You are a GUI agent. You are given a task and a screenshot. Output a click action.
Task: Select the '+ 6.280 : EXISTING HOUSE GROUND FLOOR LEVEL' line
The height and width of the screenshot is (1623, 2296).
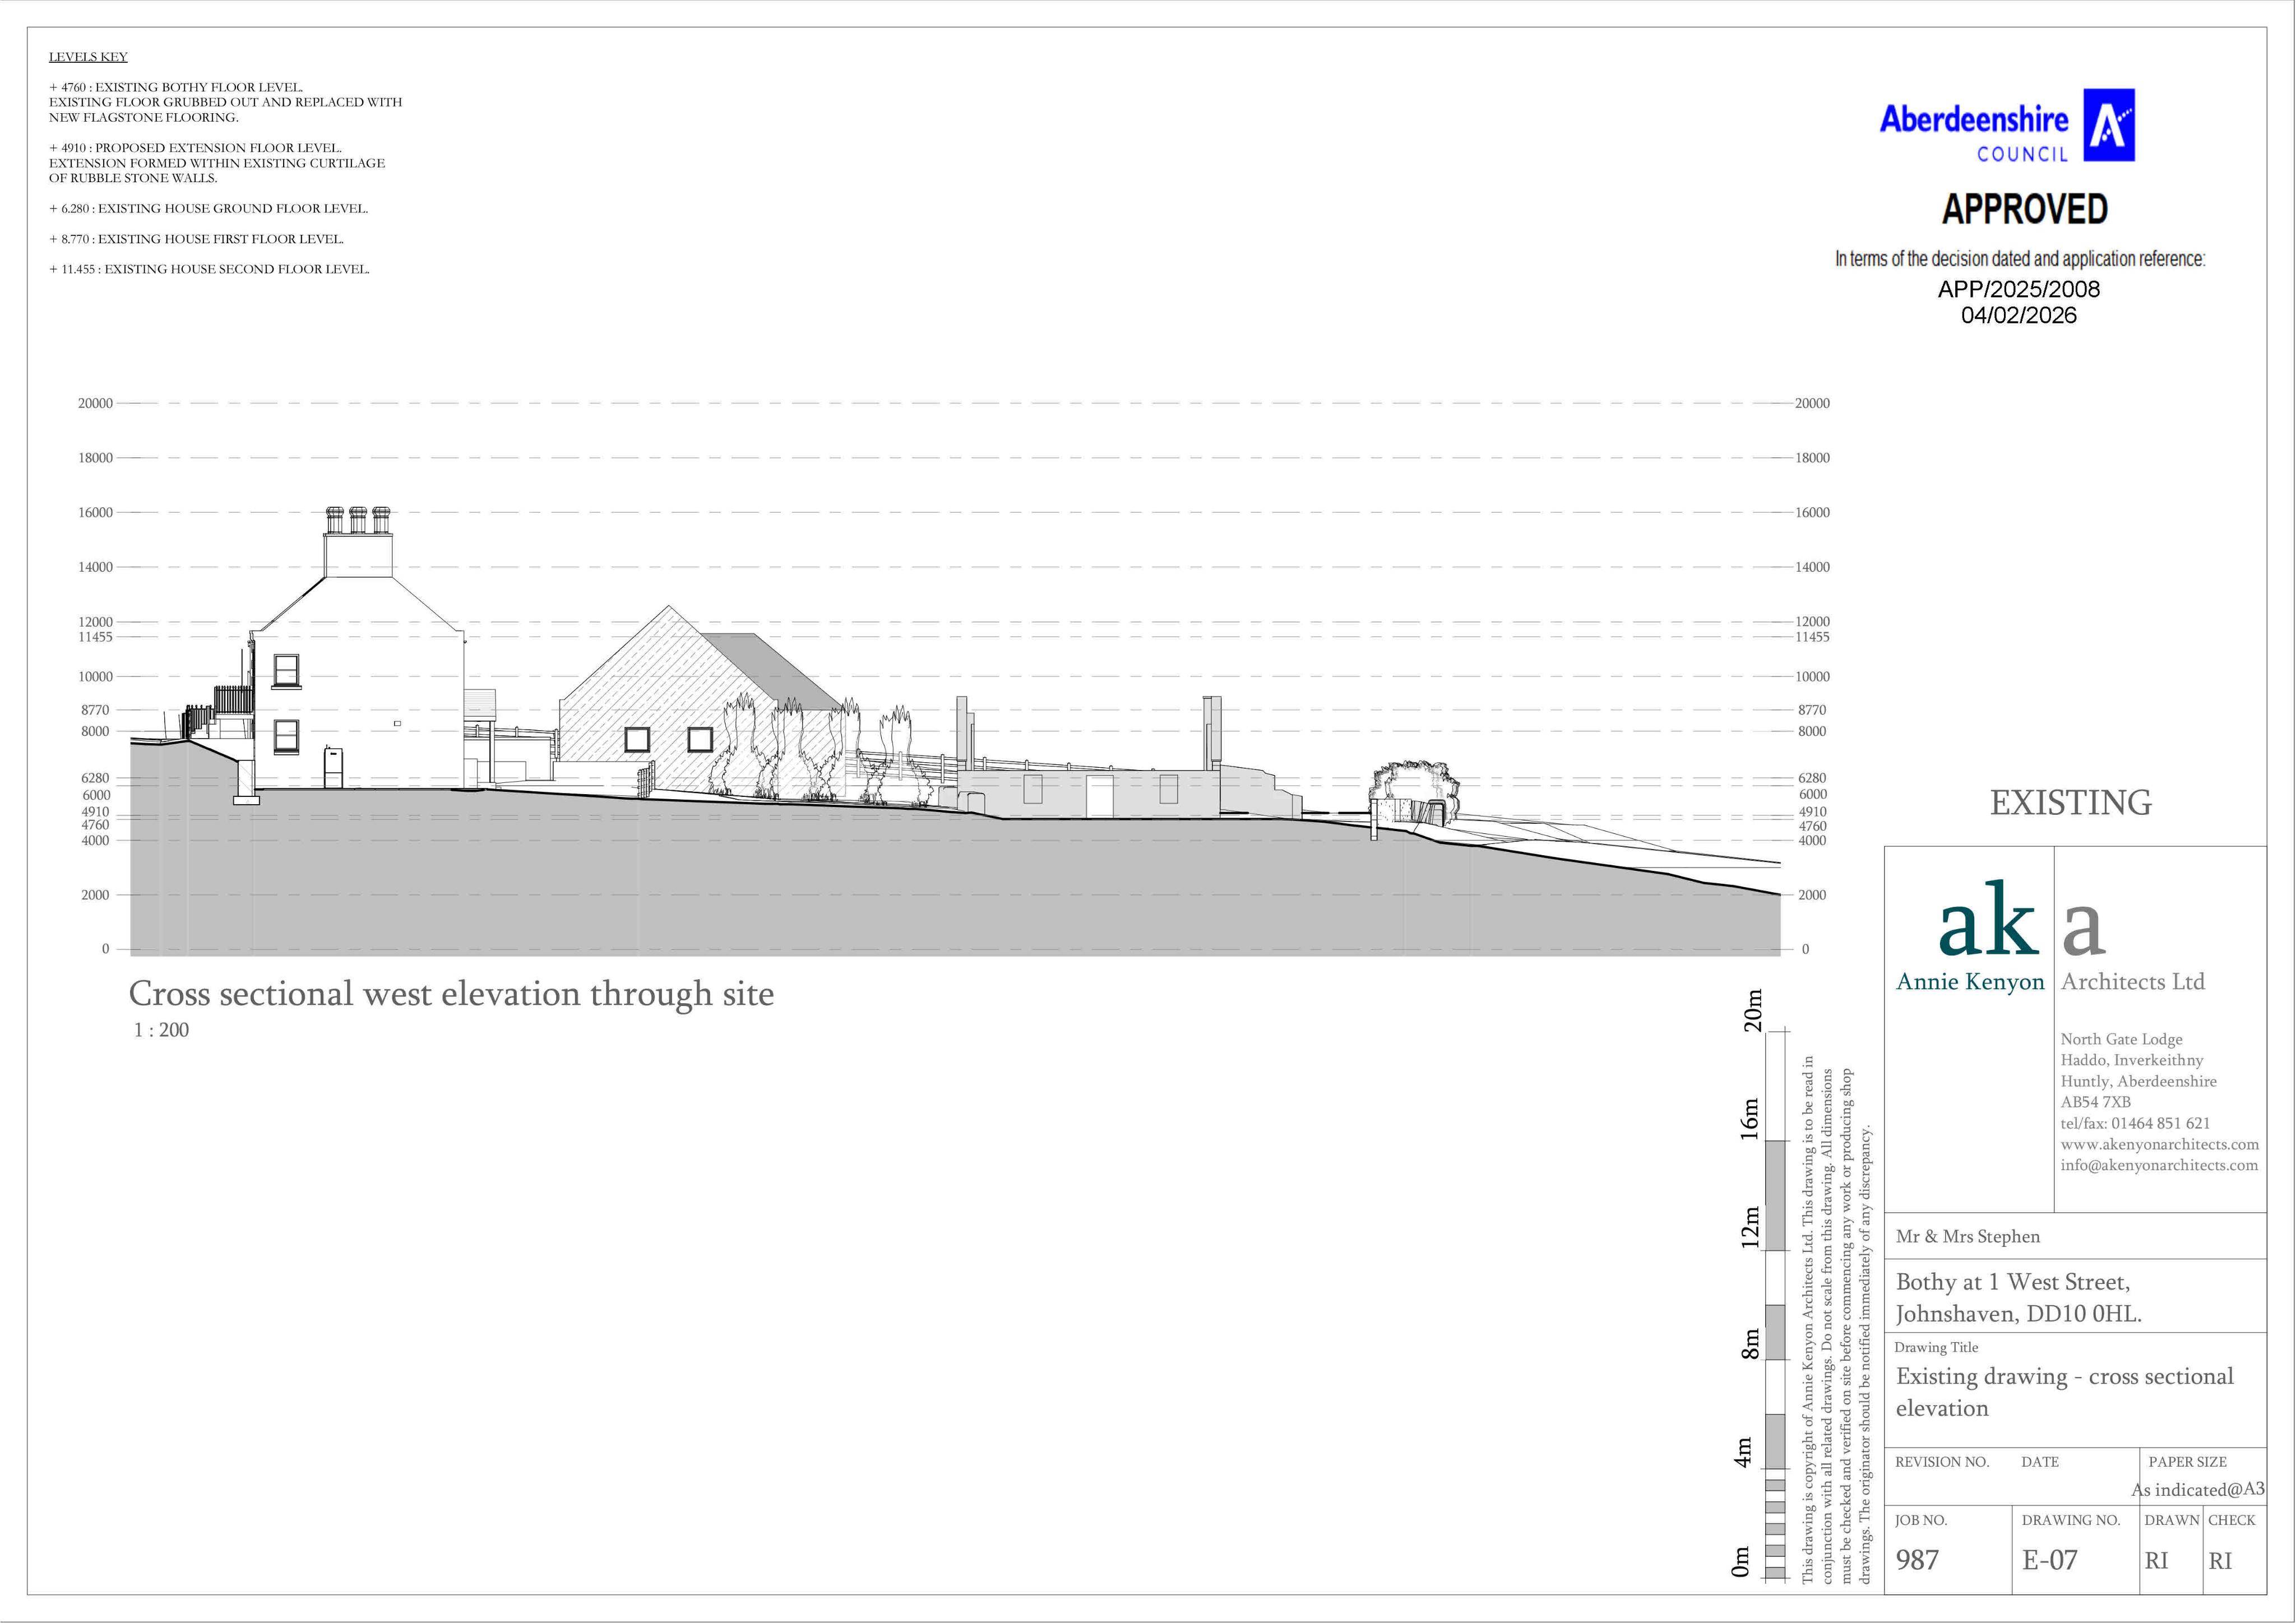click(x=208, y=209)
